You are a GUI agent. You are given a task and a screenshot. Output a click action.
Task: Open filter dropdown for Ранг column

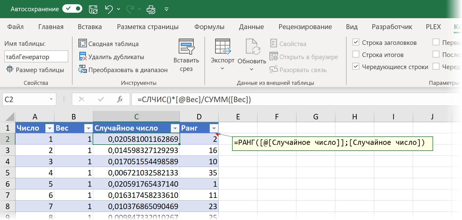[214, 128]
